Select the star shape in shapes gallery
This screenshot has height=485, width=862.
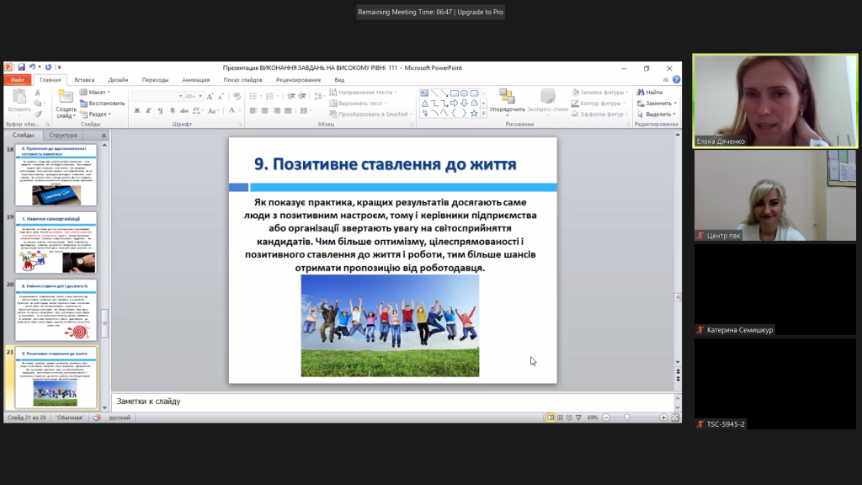point(474,113)
